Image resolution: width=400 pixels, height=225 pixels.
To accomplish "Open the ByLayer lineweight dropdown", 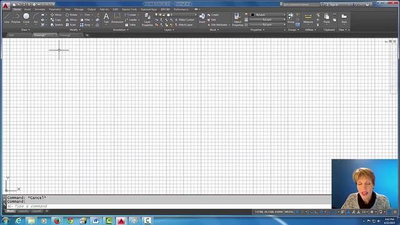I will tap(267, 19).
